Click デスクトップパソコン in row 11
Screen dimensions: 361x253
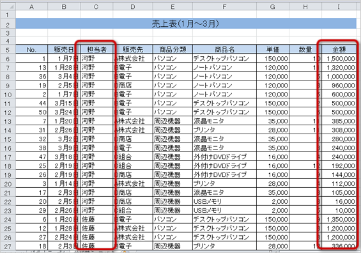pyautogui.click(x=224, y=103)
